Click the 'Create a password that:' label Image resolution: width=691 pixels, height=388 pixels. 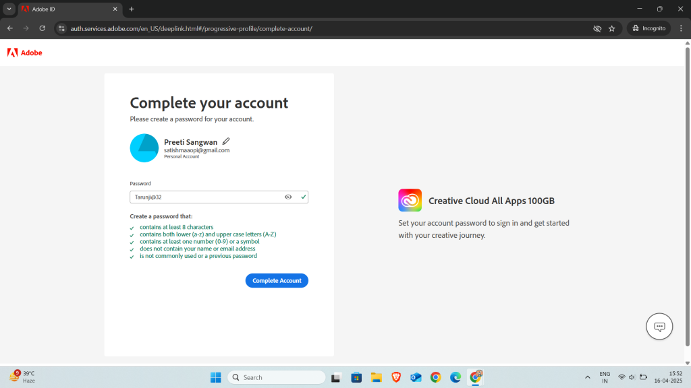[x=161, y=216]
